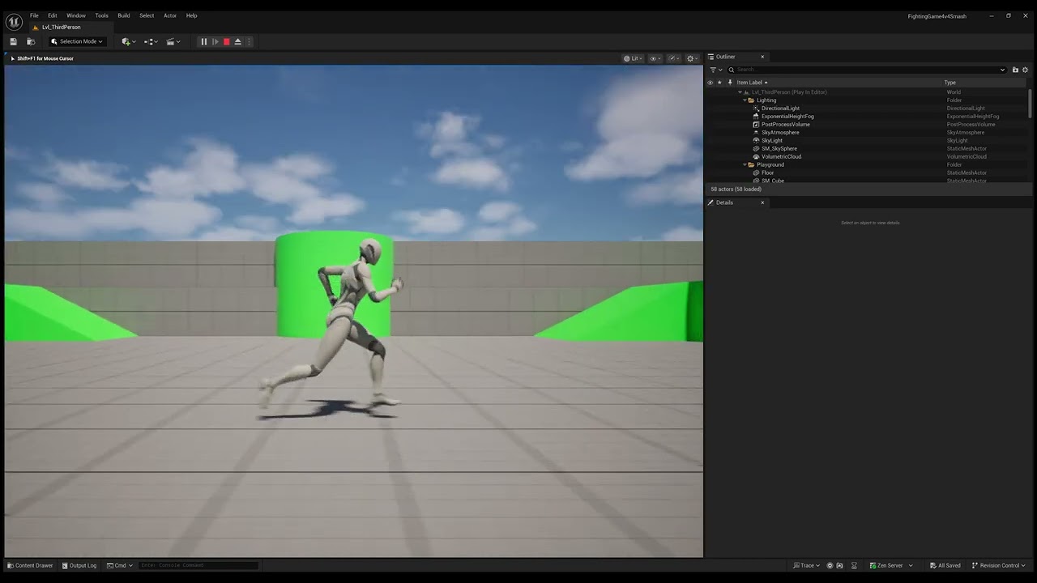Expand the Outliner search history chevron

pos(1003,70)
